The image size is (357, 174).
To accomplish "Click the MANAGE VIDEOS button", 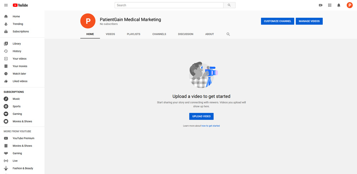I will [x=309, y=21].
